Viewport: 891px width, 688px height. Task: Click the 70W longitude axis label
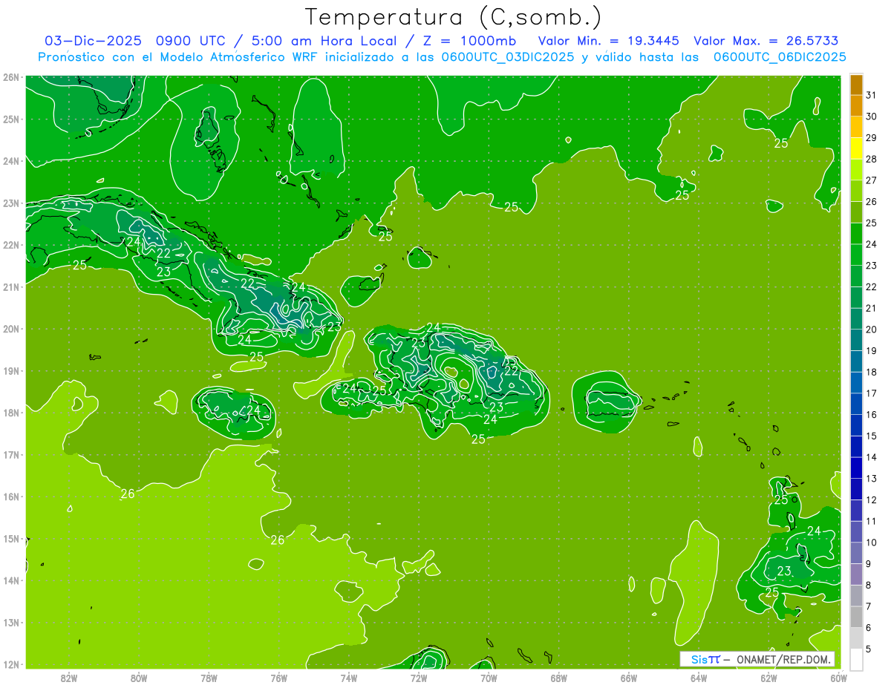click(x=488, y=678)
